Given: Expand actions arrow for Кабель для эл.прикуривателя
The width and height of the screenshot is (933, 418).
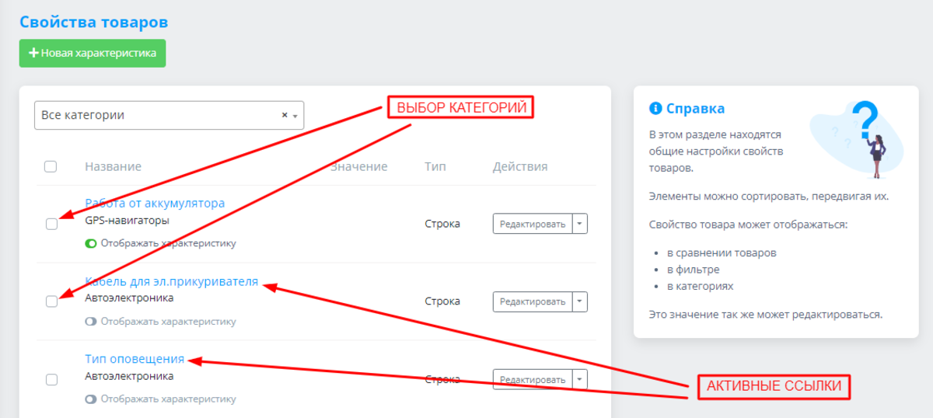Looking at the screenshot, I should click(580, 301).
